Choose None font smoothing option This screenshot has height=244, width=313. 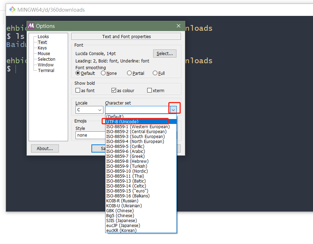pos(103,73)
